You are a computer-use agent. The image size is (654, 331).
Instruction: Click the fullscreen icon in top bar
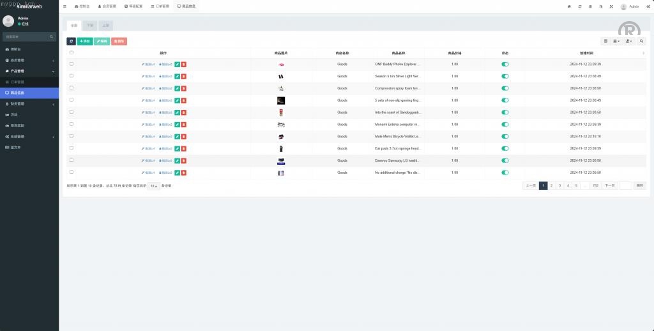[x=611, y=6]
